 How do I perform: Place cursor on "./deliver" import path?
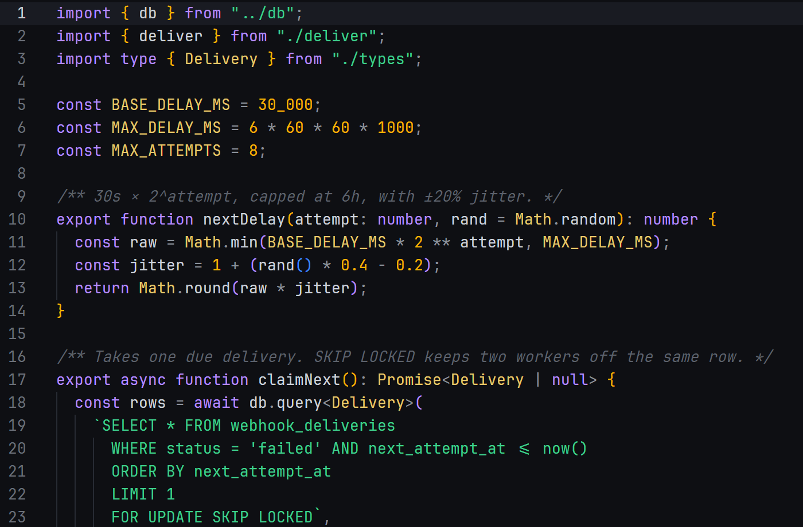327,36
